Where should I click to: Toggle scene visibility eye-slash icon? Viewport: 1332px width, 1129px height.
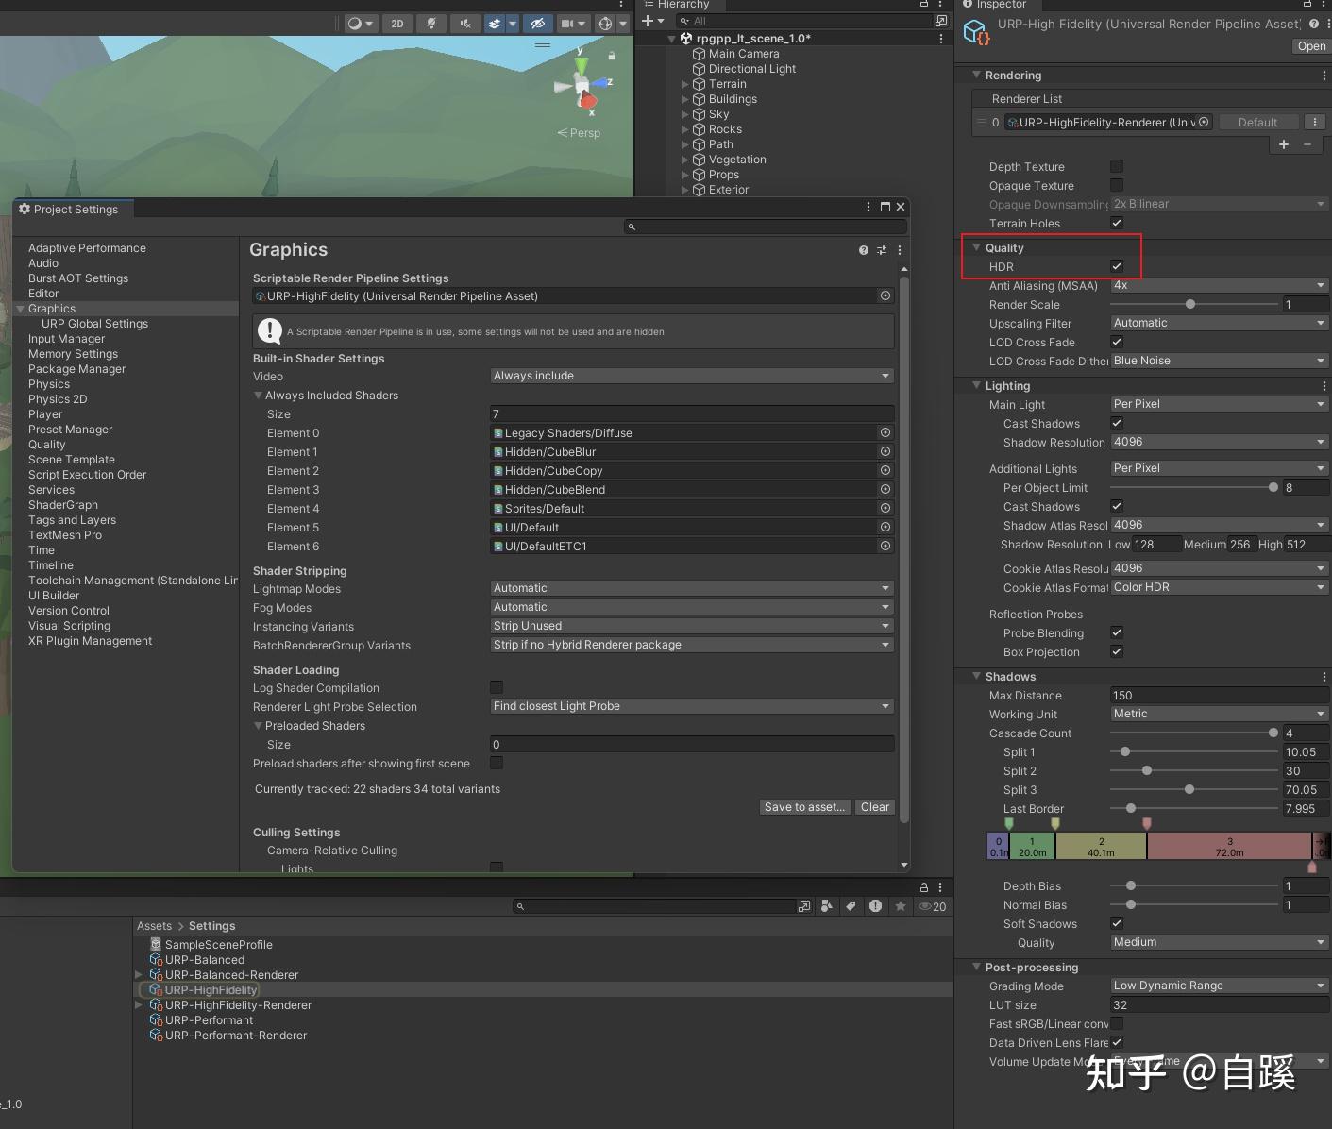538,24
